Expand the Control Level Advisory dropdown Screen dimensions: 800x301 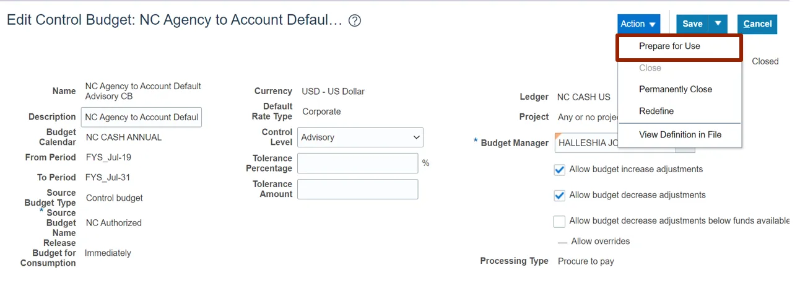[360, 137]
